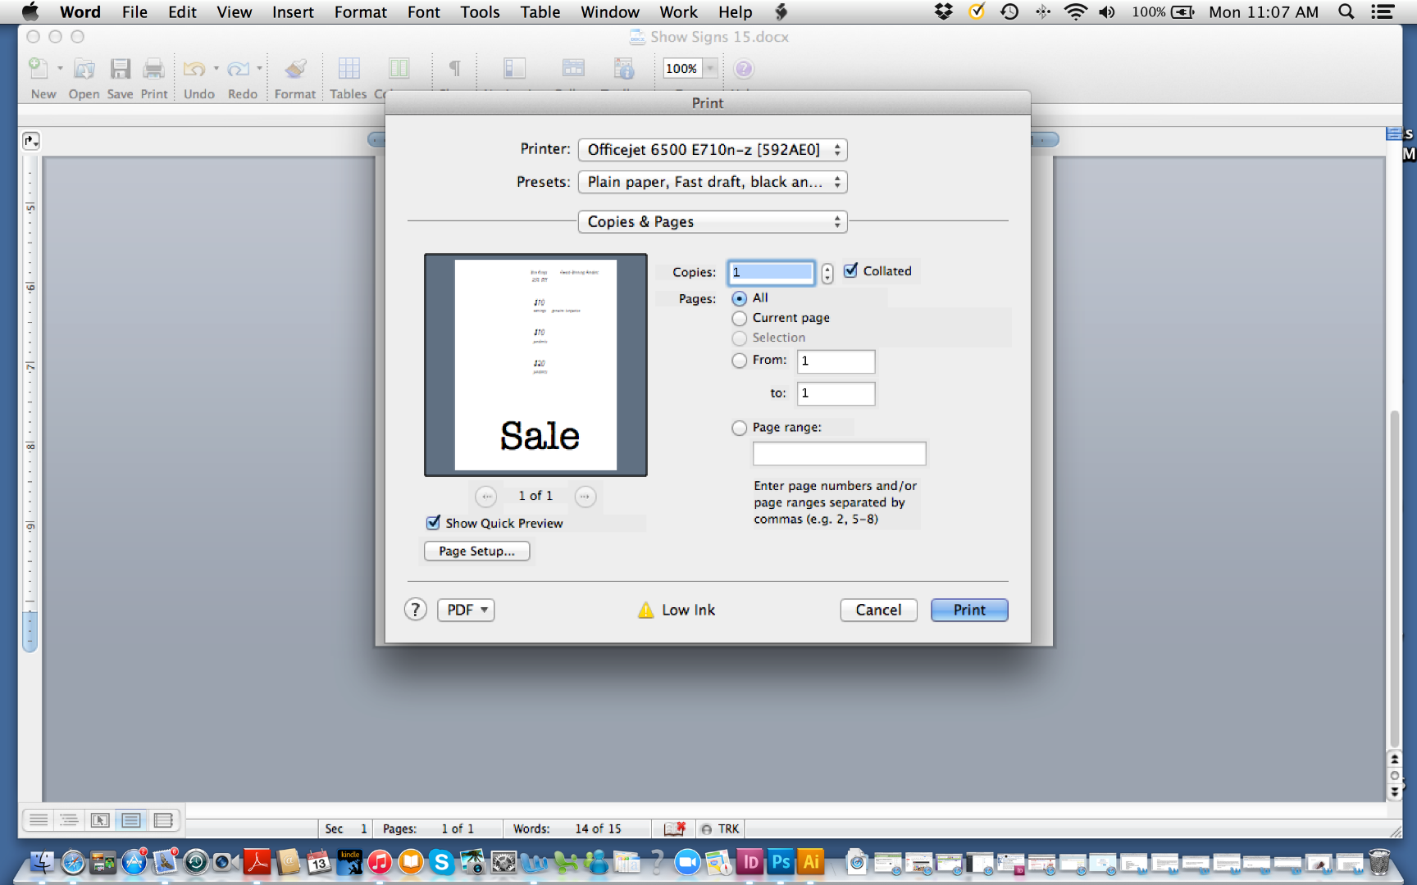Click the Page Setup button
The height and width of the screenshot is (885, 1417).
(476, 551)
